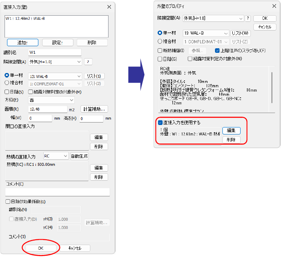Toggle the 直接入力を使用する checkbox
Image resolution: width=281 pixels, height=257 pixels.
(160, 123)
